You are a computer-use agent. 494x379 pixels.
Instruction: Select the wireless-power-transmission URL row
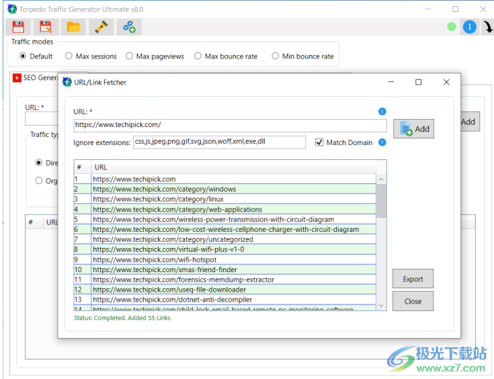[x=225, y=219]
